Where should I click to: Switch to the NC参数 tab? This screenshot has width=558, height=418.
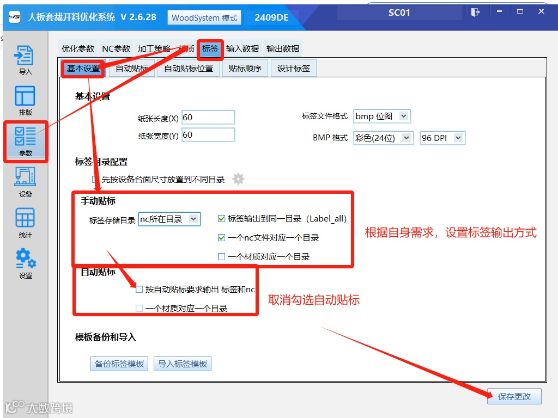pyautogui.click(x=117, y=48)
